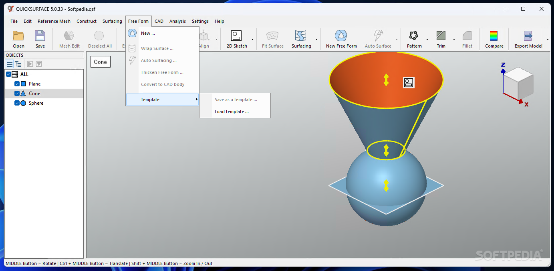The image size is (554, 271).
Task: Toggle the Cone visibility checkbox
Action: 17,94
